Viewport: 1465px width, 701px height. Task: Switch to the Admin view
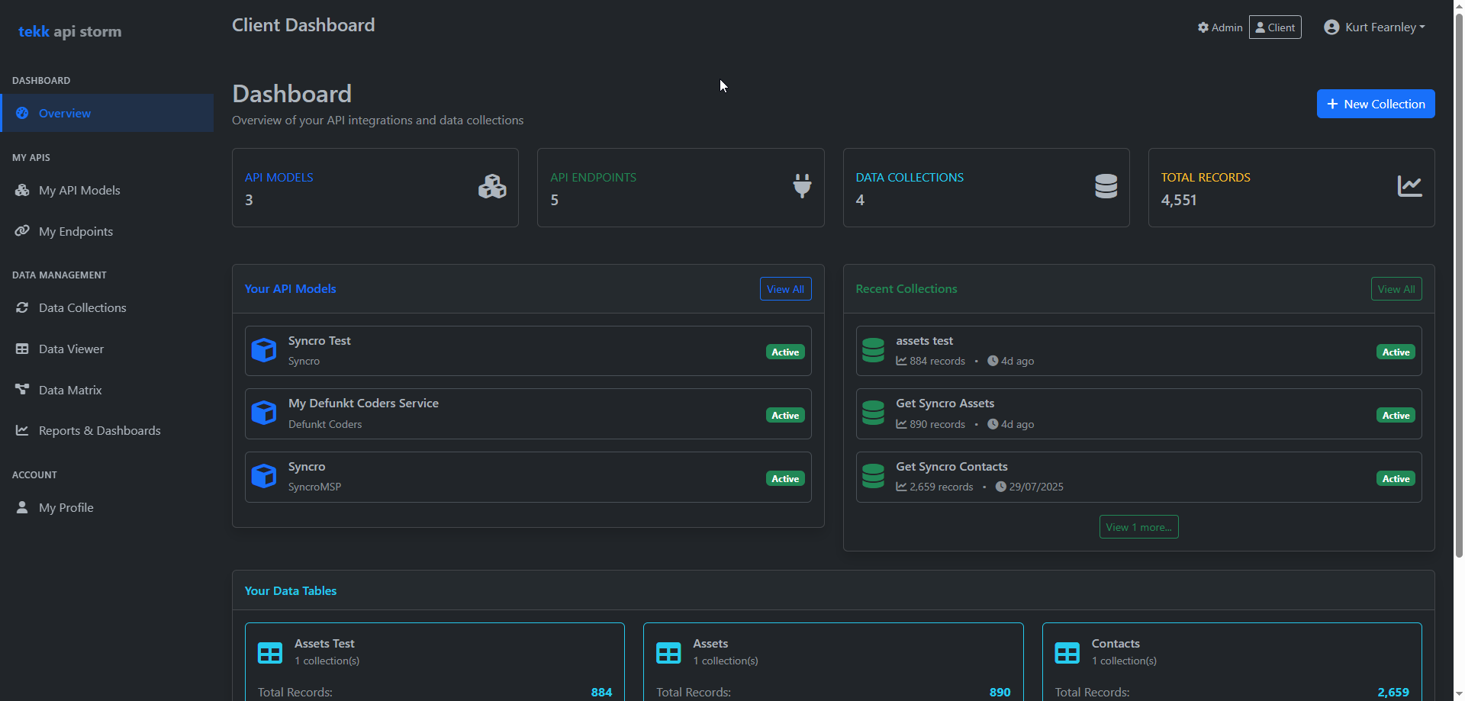(1219, 27)
